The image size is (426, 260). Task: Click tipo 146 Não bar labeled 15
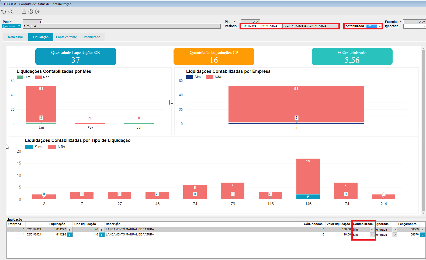pyautogui.click(x=308, y=176)
